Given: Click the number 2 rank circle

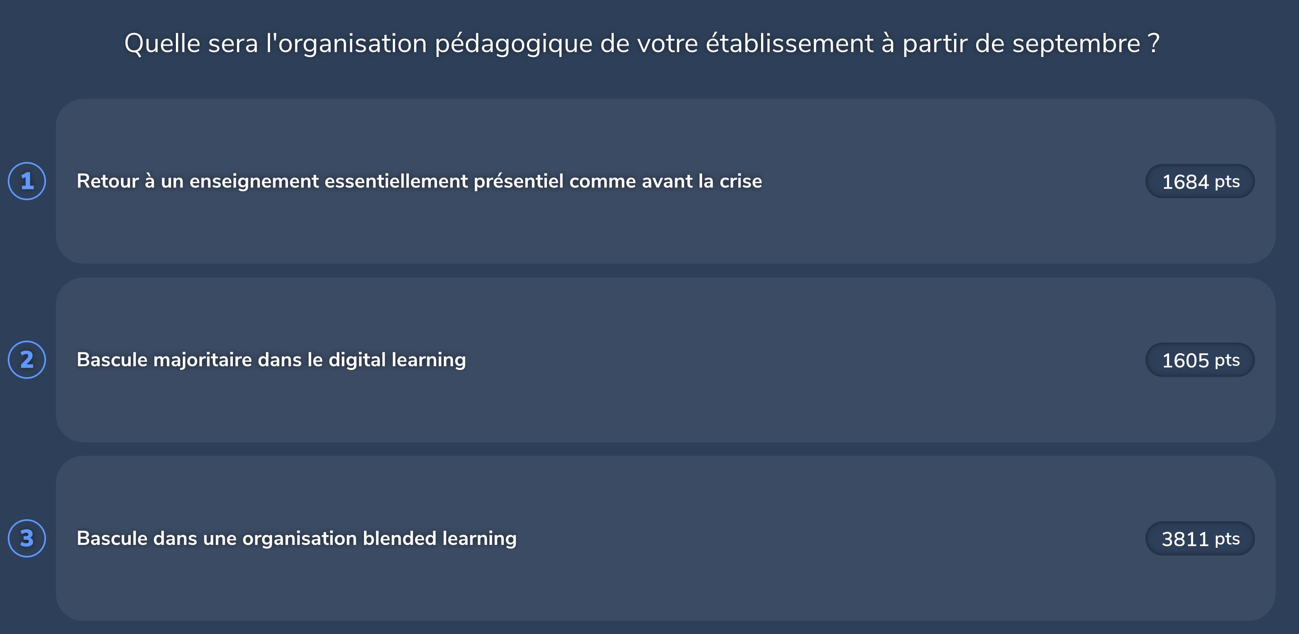Looking at the screenshot, I should pyautogui.click(x=27, y=359).
